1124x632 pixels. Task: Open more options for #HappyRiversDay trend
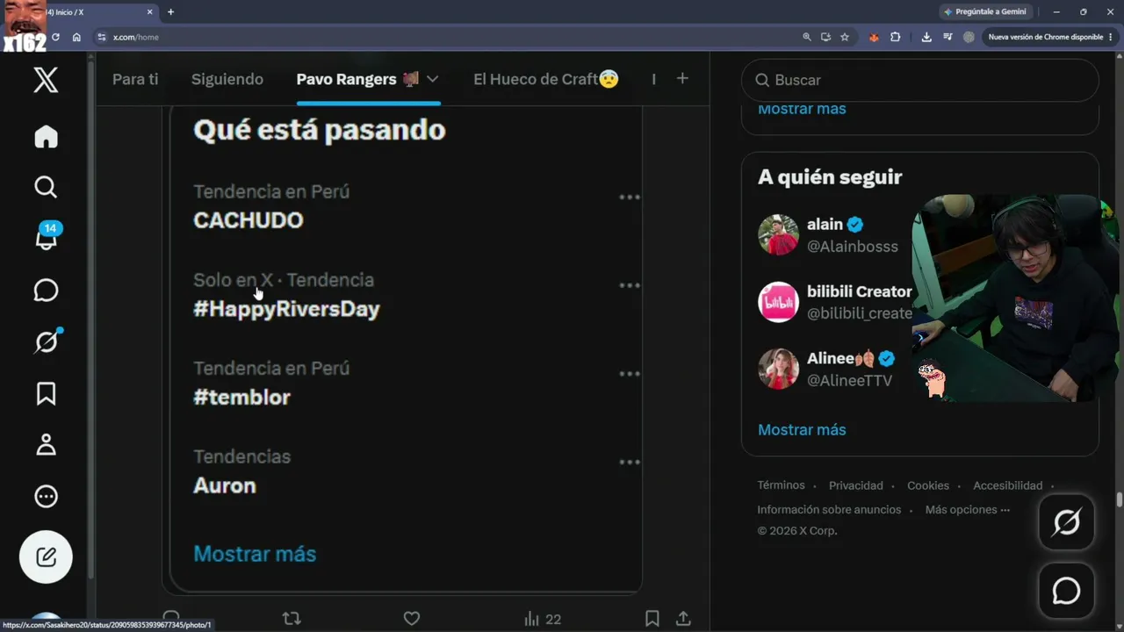(x=630, y=285)
